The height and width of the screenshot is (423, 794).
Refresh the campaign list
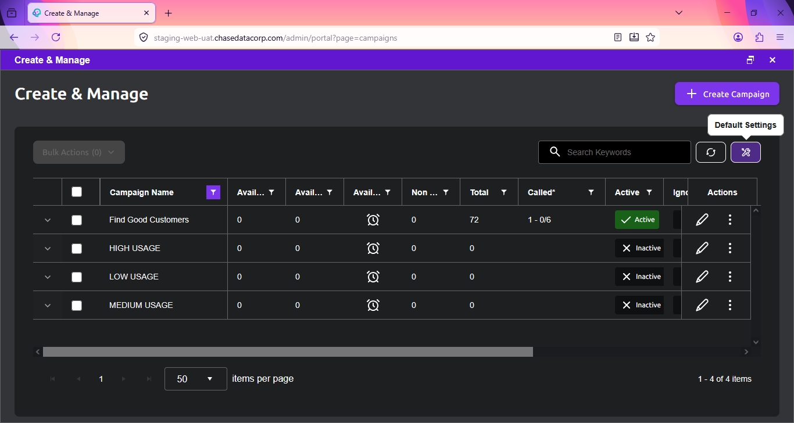(x=711, y=152)
